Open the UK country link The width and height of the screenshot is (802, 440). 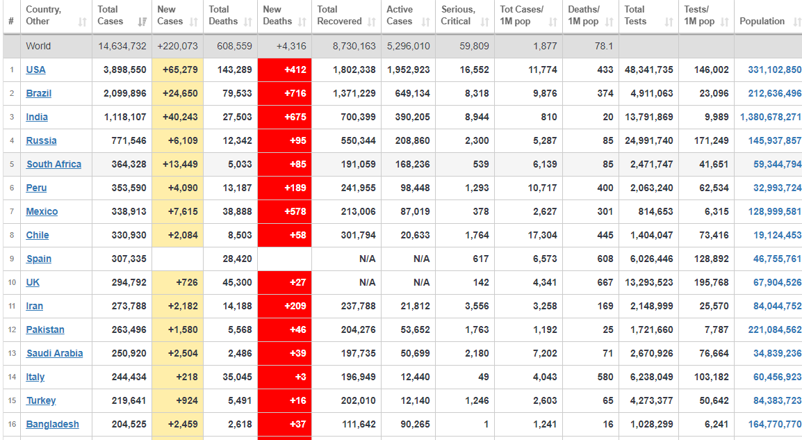pos(33,282)
